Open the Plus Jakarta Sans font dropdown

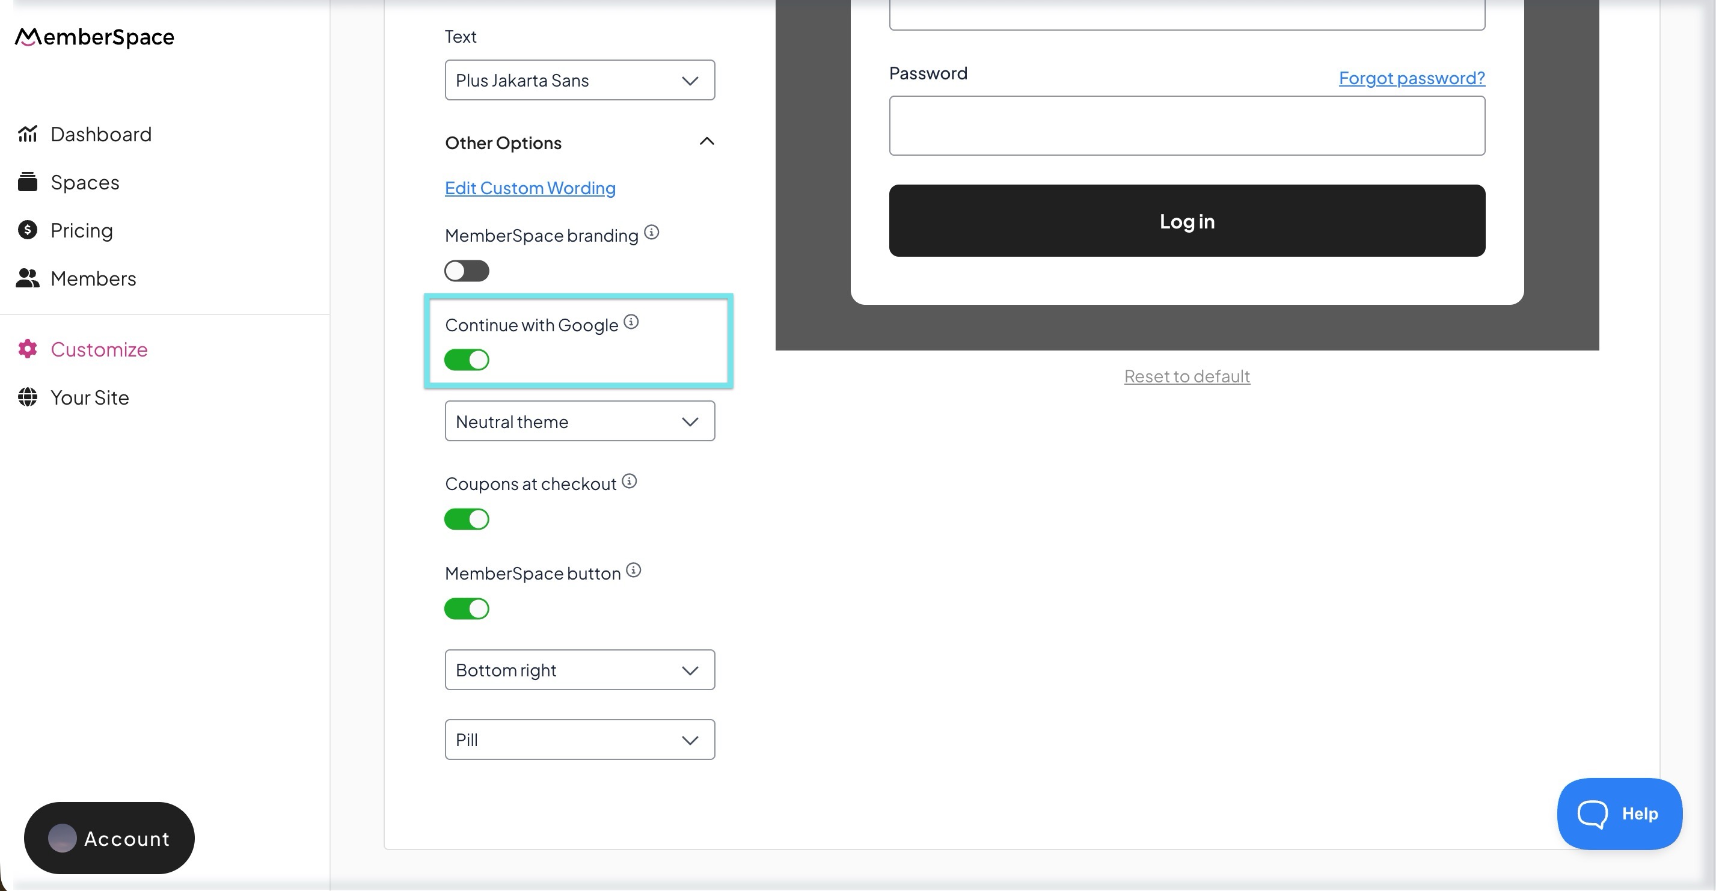580,81
